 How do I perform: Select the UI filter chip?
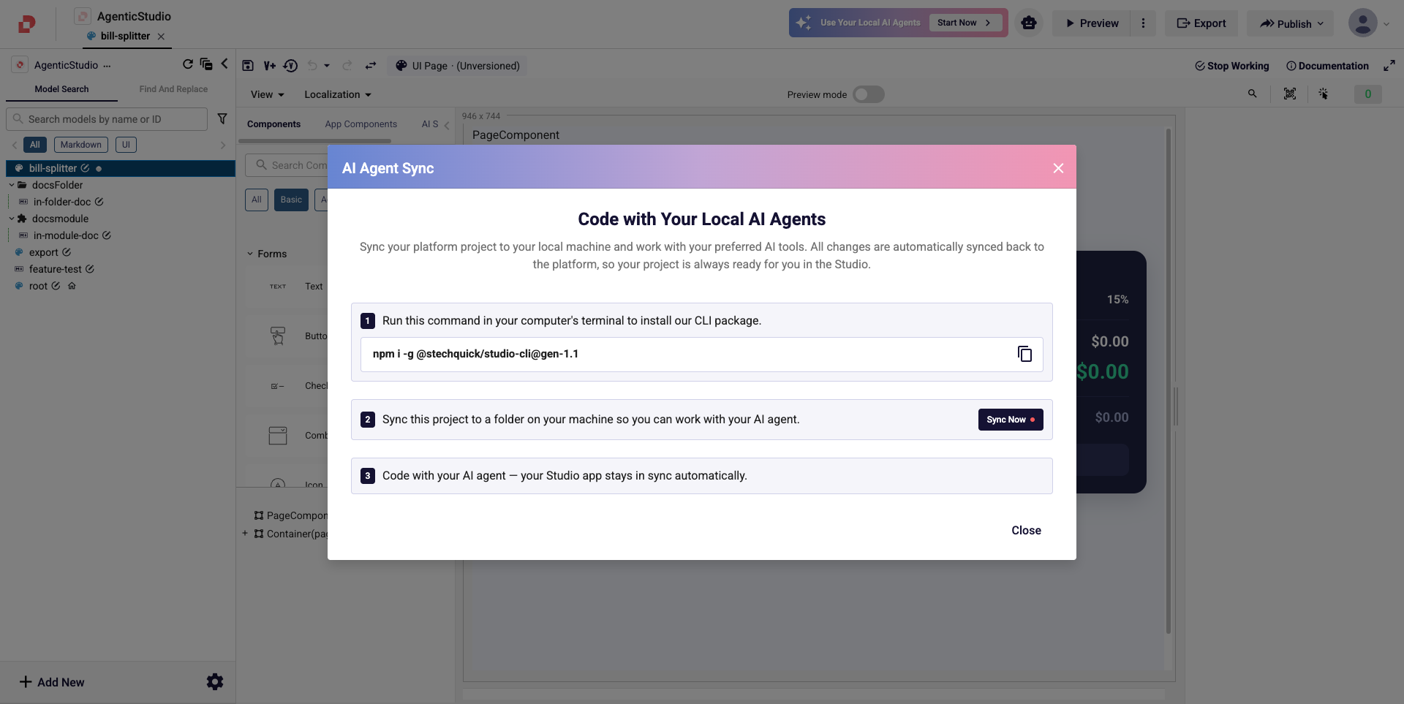point(126,145)
